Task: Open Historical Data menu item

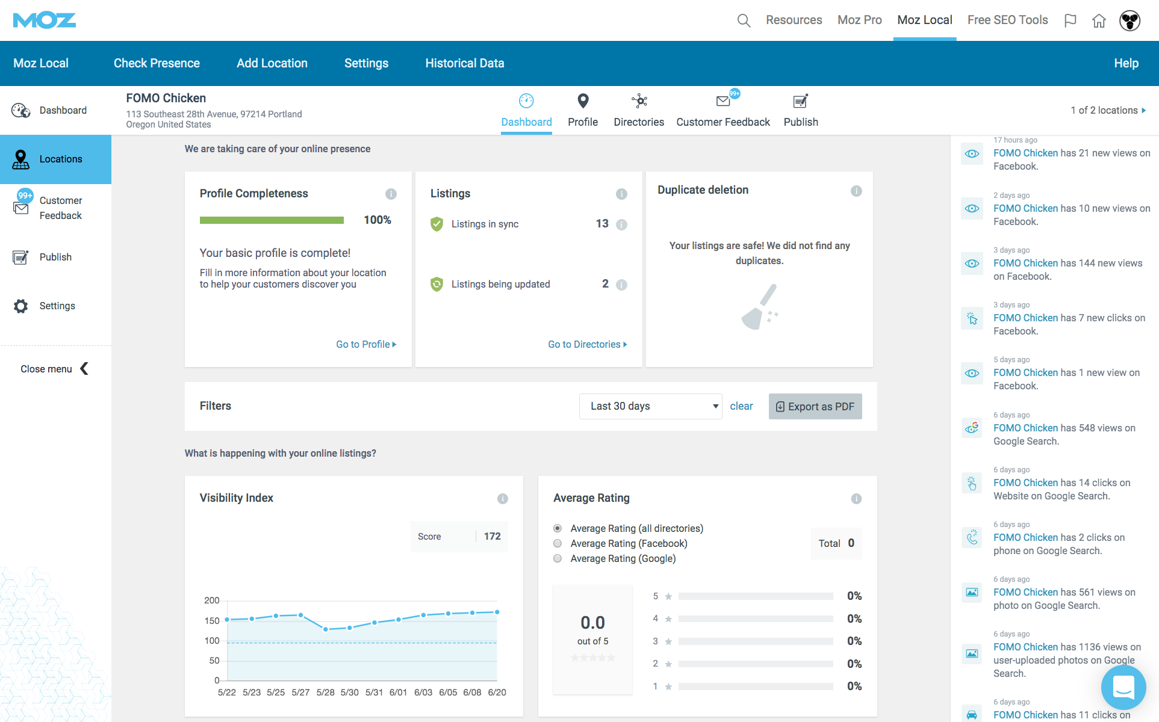Action: tap(464, 63)
